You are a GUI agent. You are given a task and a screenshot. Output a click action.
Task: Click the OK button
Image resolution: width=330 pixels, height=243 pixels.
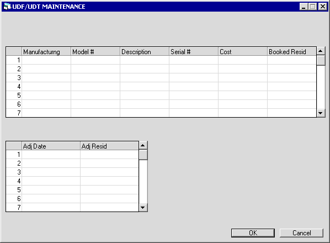(x=253, y=233)
